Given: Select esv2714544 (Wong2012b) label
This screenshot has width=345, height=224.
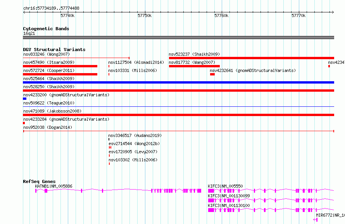Looking at the screenshot, I should [x=134, y=144].
